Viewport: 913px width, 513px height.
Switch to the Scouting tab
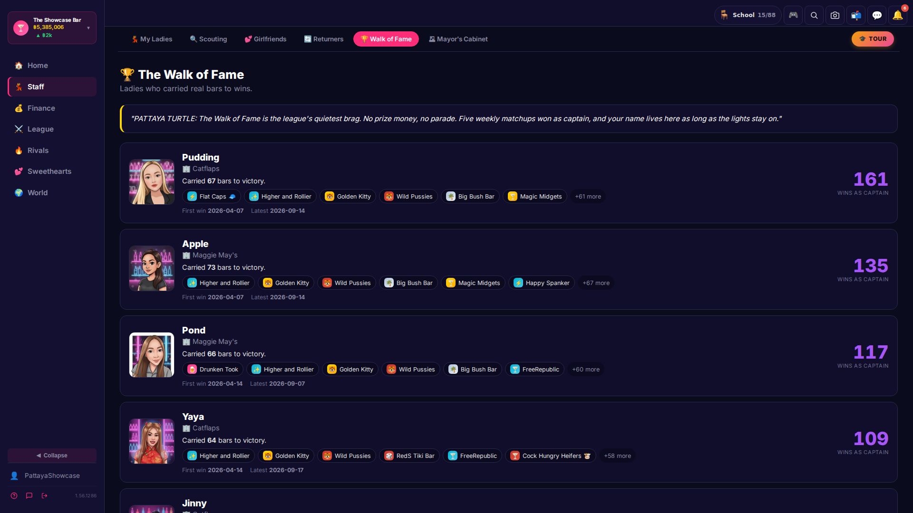click(208, 39)
